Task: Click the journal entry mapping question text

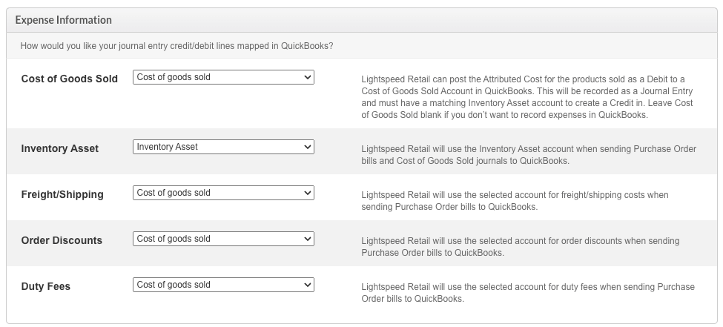Action: click(x=176, y=46)
